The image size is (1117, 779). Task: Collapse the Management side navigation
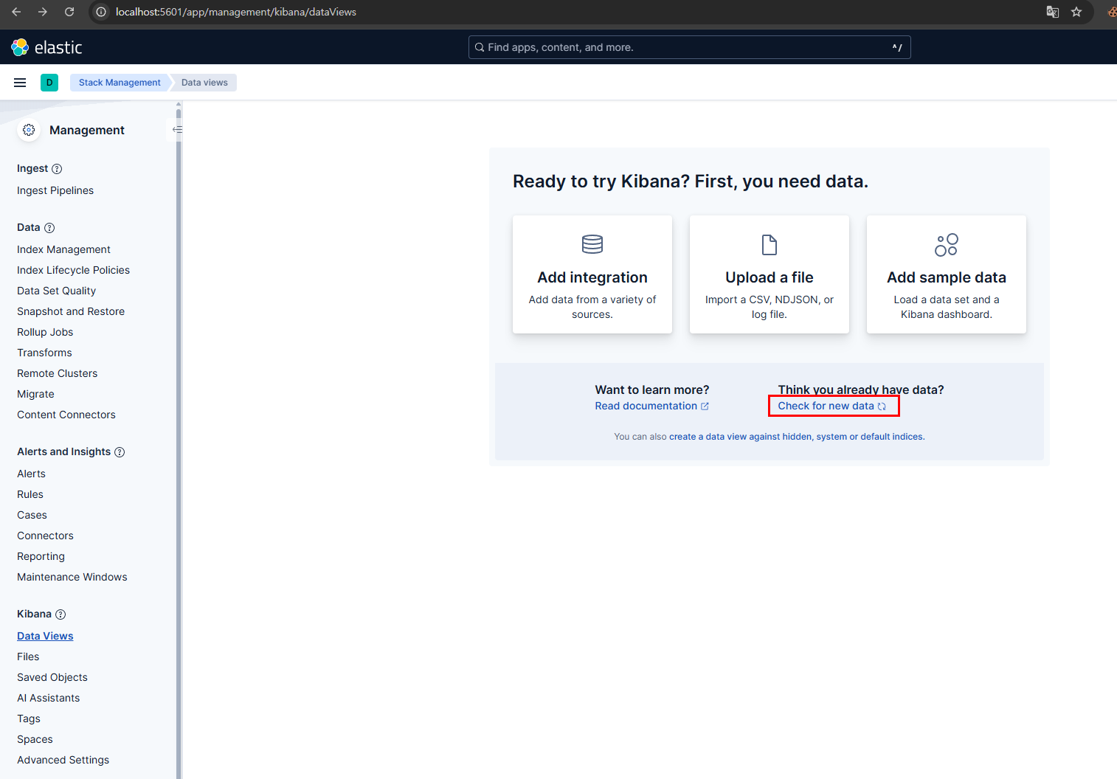(x=177, y=130)
